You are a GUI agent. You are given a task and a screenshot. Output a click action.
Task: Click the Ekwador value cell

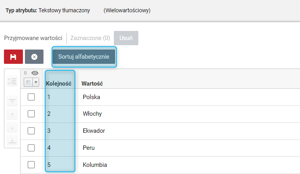pos(94,131)
